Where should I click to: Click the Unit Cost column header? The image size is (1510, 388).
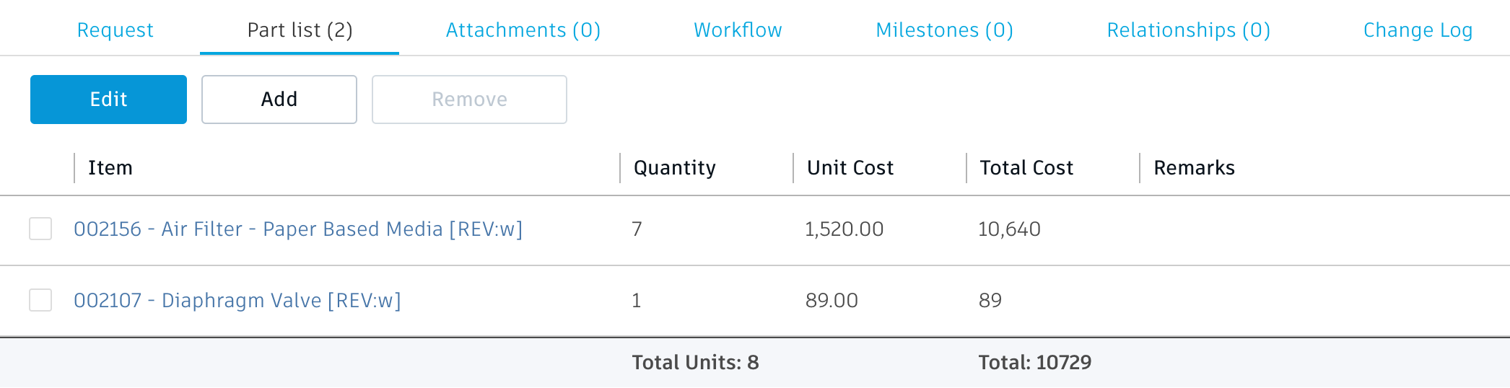tap(850, 168)
